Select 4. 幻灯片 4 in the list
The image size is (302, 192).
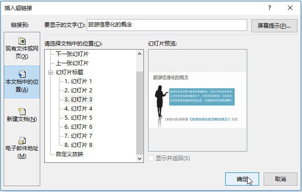pyautogui.click(x=79, y=109)
